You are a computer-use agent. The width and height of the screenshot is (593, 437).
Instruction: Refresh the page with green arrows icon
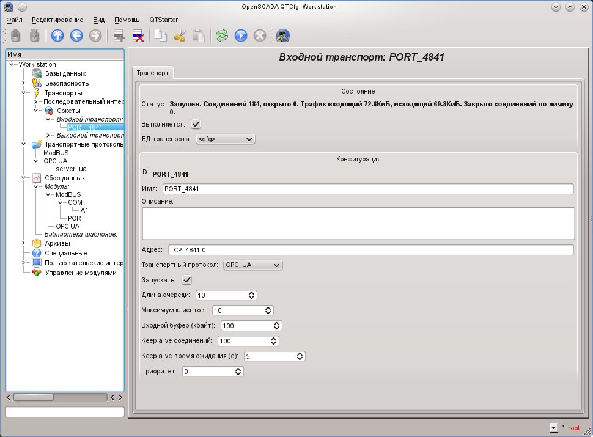pos(222,35)
